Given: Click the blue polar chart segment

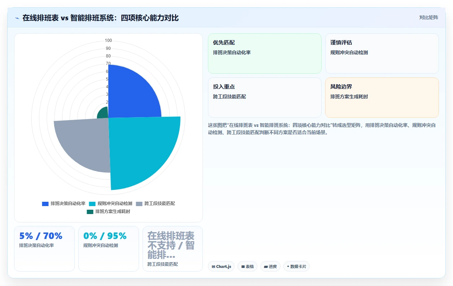Looking at the screenshot, I should tap(132, 95).
